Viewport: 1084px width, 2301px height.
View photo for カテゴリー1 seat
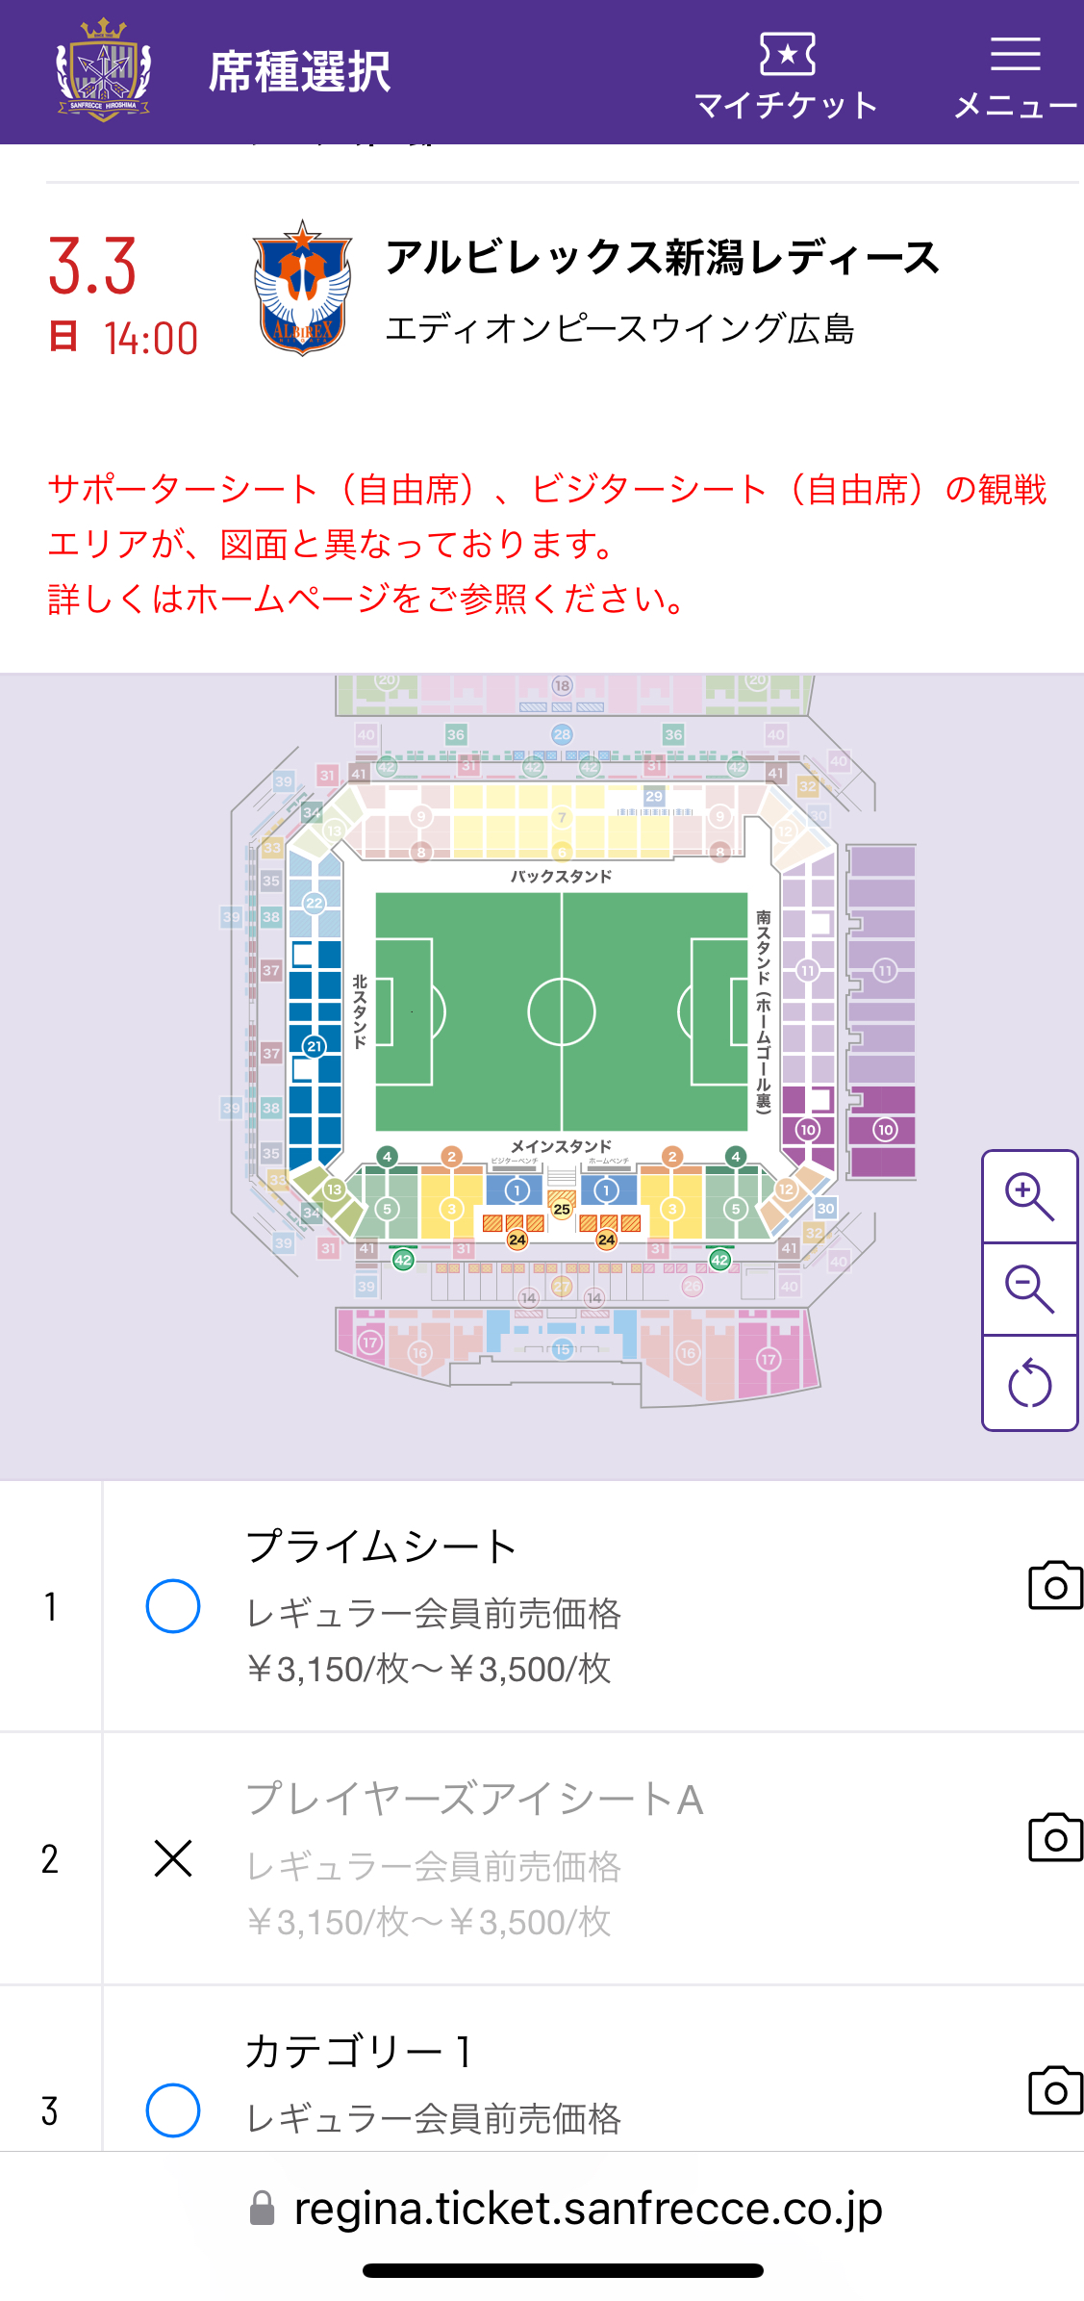(x=1055, y=2089)
